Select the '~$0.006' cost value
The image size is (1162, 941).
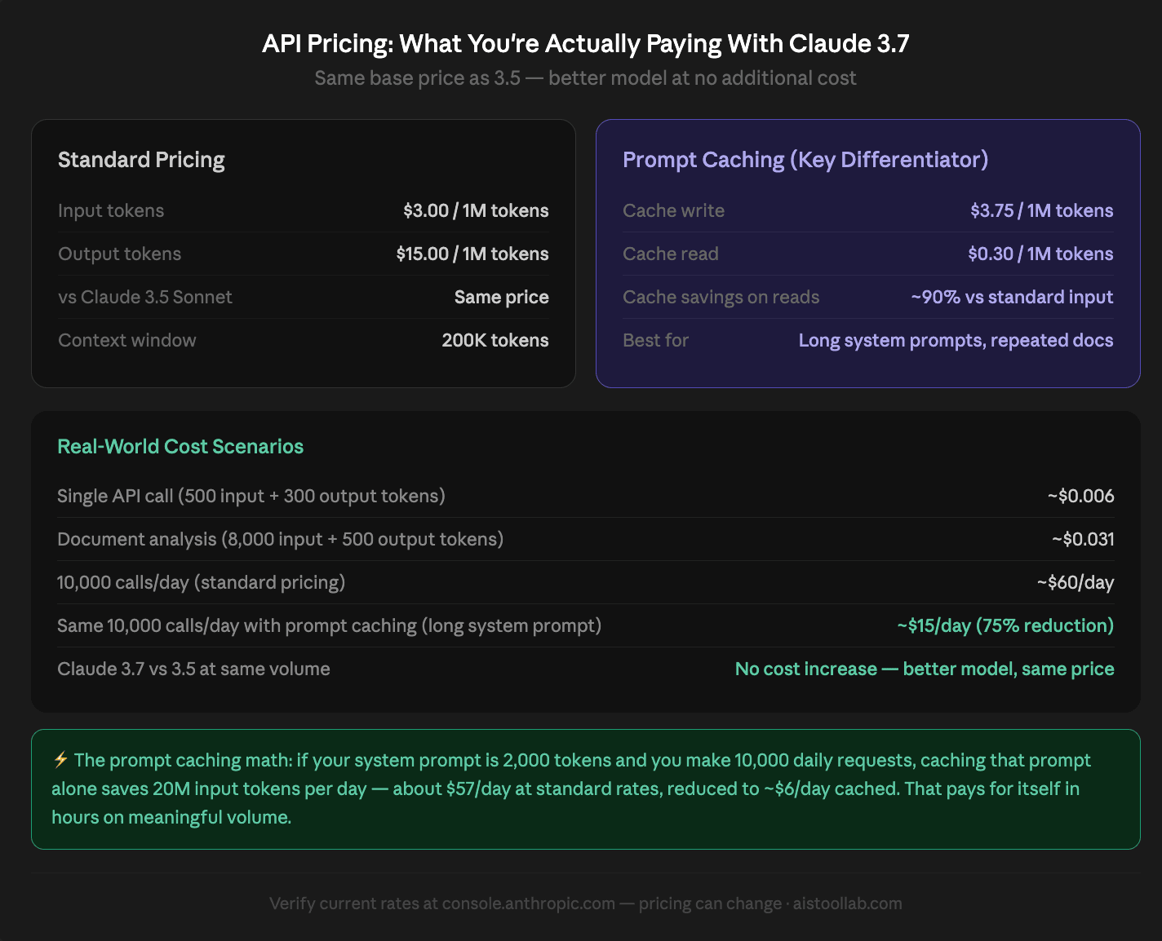click(x=1081, y=496)
